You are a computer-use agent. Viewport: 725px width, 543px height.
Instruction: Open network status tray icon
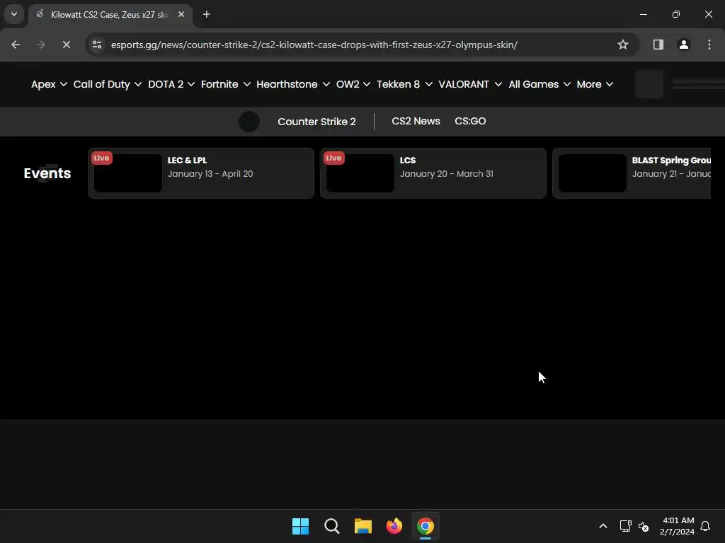tap(625, 526)
